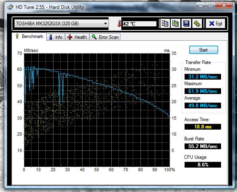
Task: Click the Minimum 31.2 MB/sec value box
Action: 203,77
